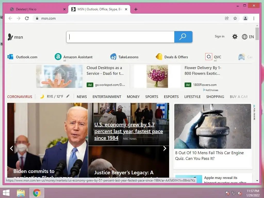The height and width of the screenshot is (198, 264).
Task: Open the taskbar clock showing 11:57 PM
Action: point(253,193)
